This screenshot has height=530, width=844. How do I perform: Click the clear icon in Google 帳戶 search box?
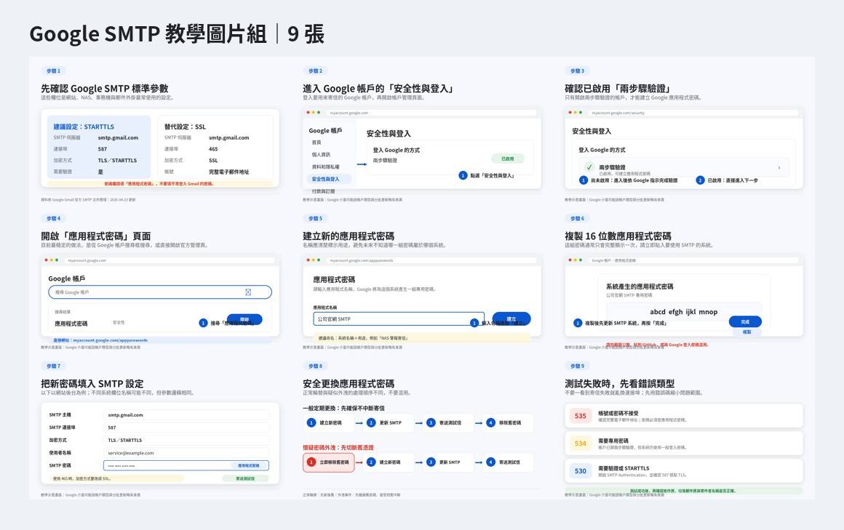(248, 292)
